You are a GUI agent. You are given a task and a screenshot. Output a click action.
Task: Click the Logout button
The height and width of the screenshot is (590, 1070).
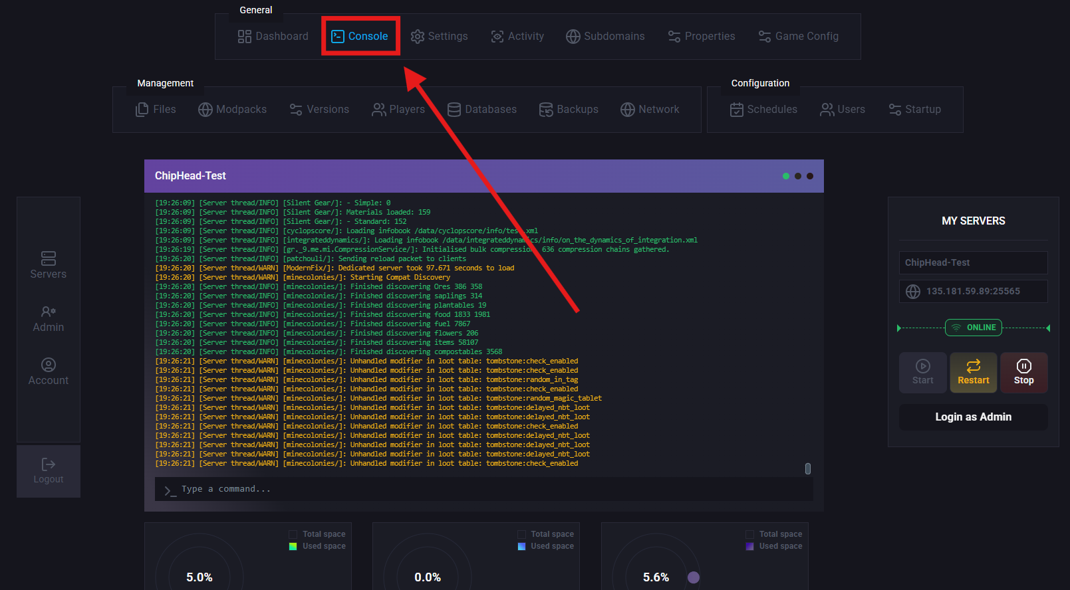[x=49, y=471]
